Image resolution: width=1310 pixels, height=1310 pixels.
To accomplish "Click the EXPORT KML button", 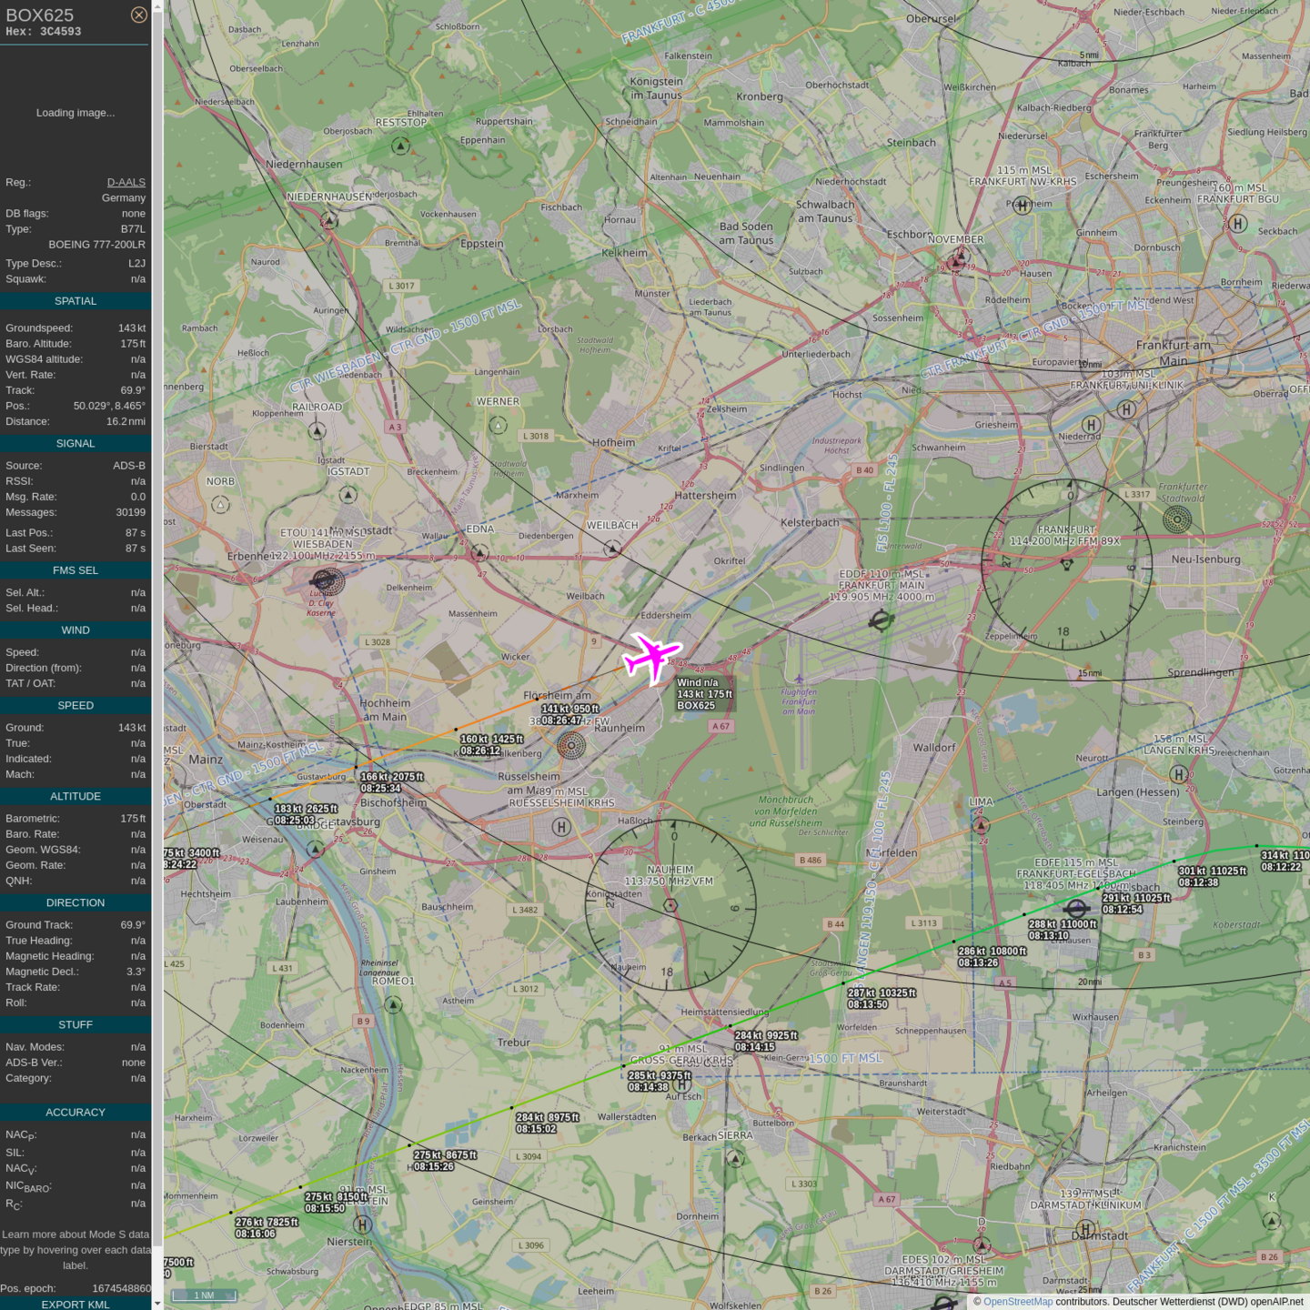I will click(x=76, y=1304).
